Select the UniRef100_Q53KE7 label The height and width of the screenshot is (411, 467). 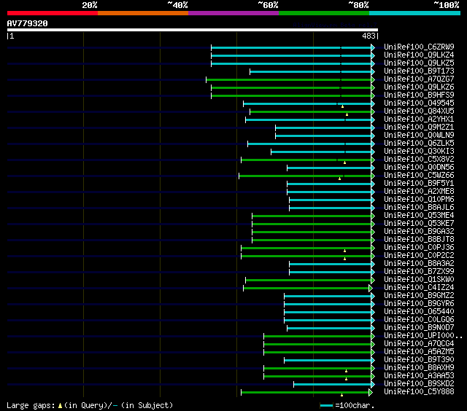[x=419, y=224]
